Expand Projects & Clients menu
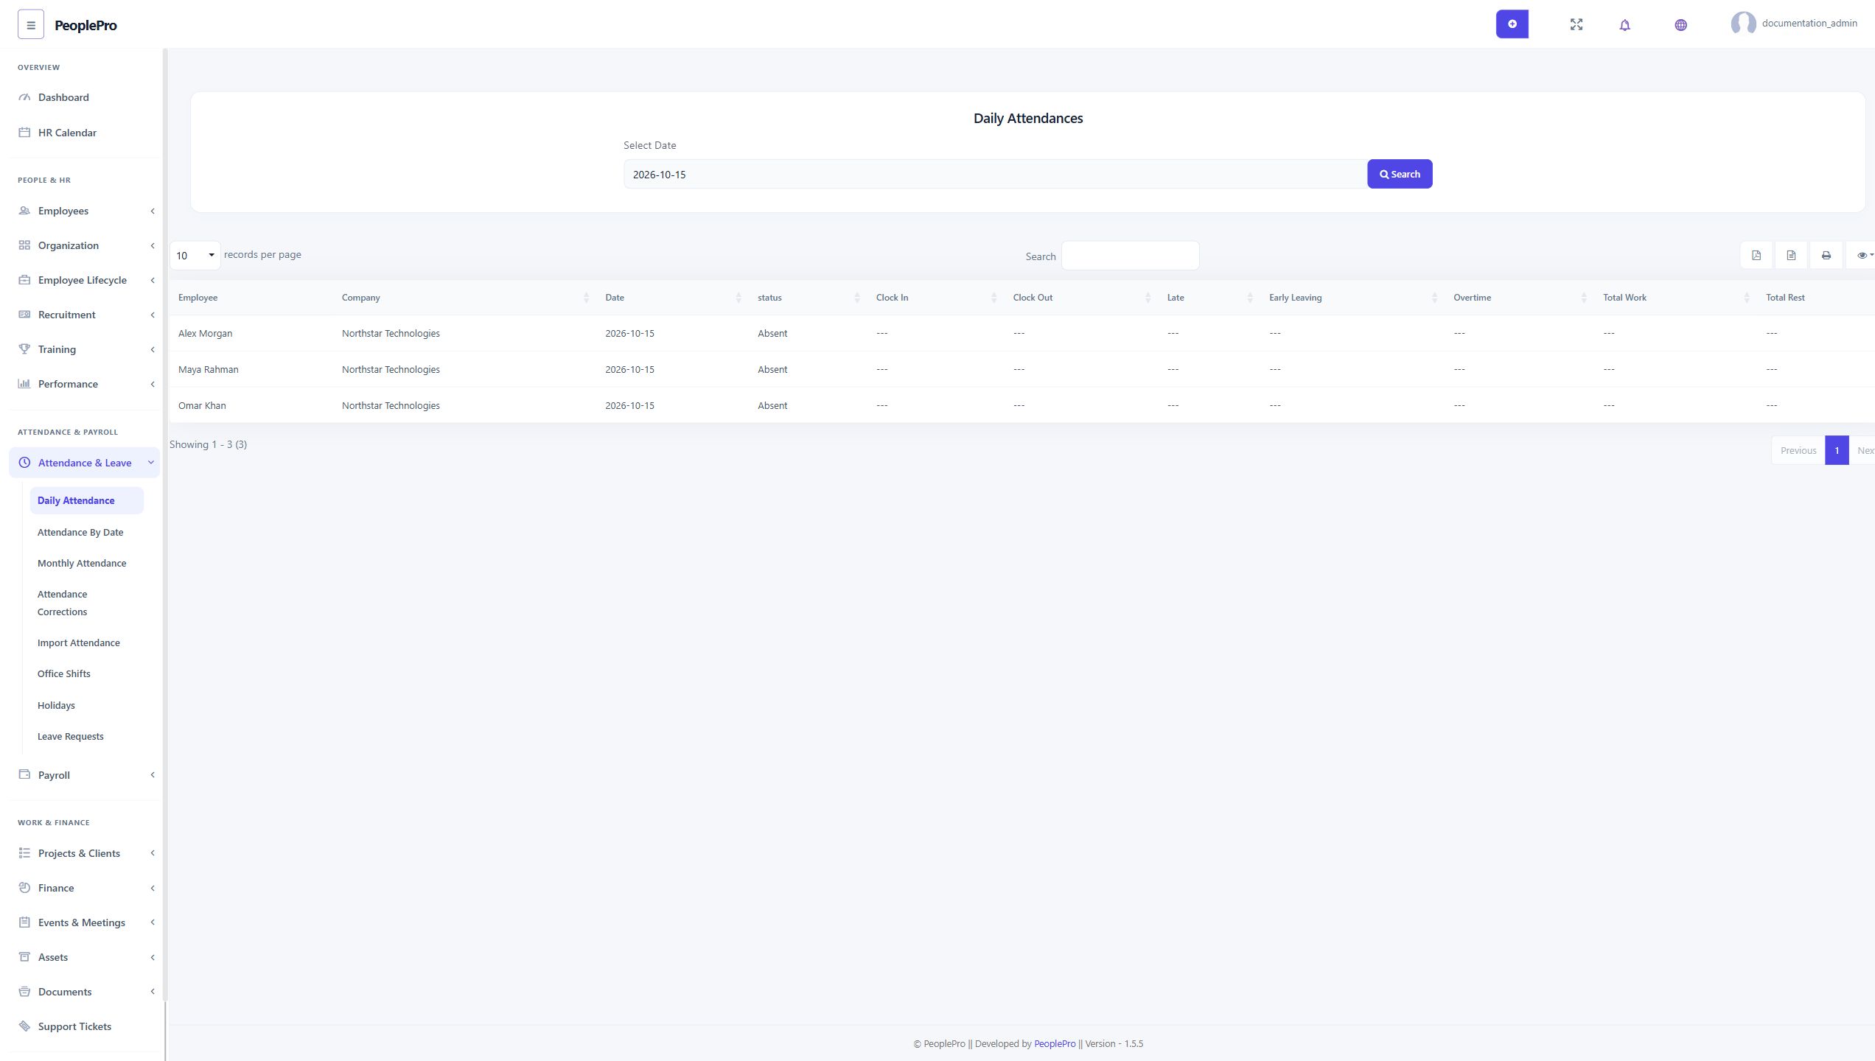 85,853
